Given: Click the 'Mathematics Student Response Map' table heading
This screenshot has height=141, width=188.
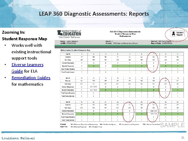Looking at the screenshot, I should click(x=75, y=50).
